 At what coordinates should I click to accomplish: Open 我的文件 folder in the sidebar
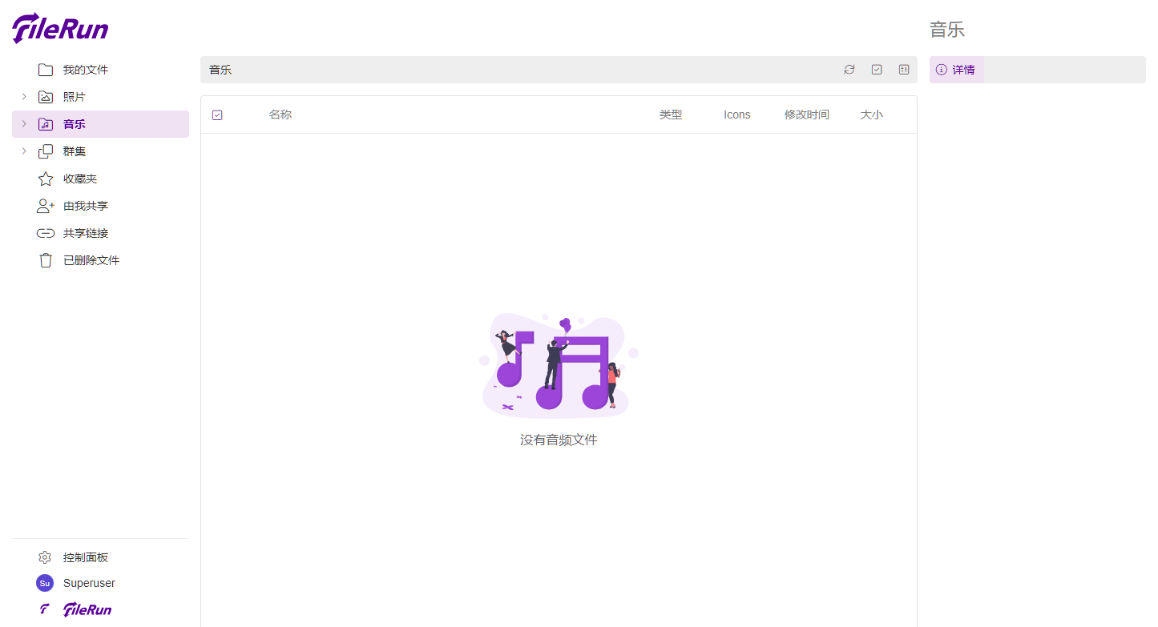[x=46, y=70]
